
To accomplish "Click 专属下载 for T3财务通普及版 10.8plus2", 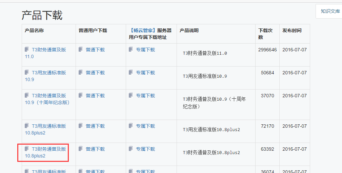I will coord(145,149).
